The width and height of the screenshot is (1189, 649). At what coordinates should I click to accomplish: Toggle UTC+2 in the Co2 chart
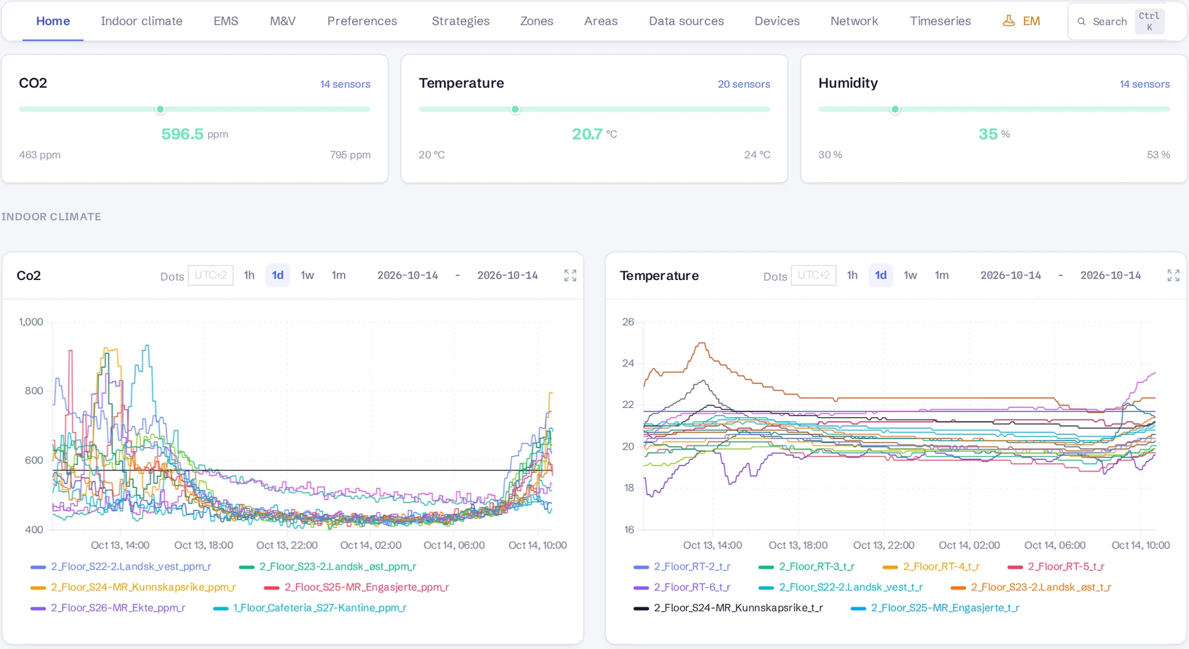[211, 275]
